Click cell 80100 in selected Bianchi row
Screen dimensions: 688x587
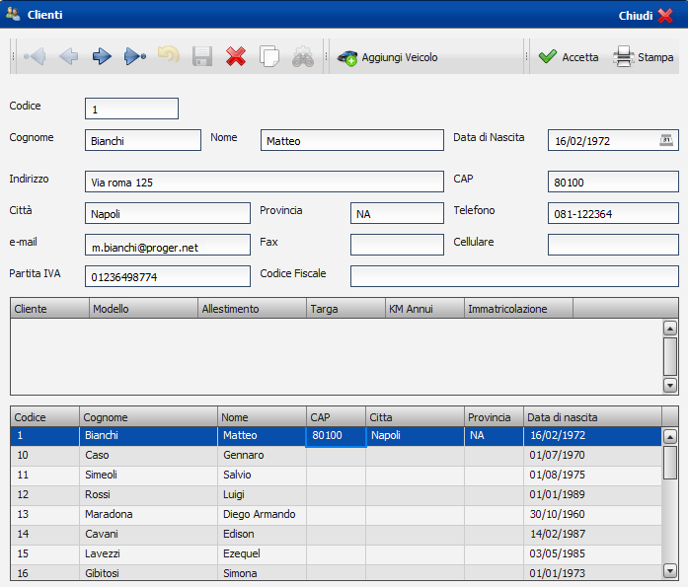point(336,437)
